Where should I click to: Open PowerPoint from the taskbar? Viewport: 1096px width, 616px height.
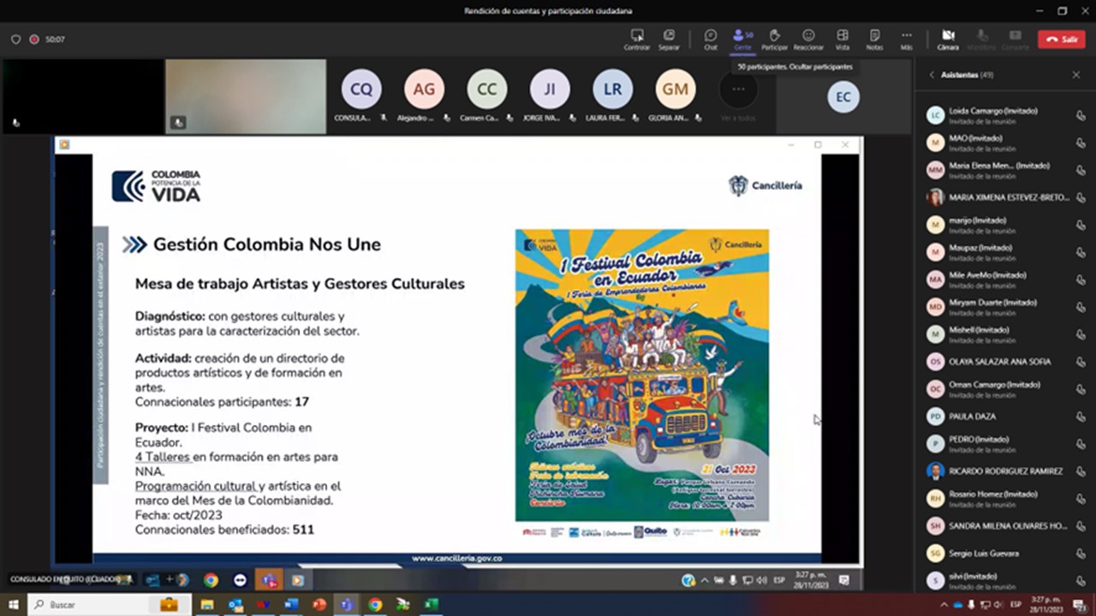click(319, 604)
